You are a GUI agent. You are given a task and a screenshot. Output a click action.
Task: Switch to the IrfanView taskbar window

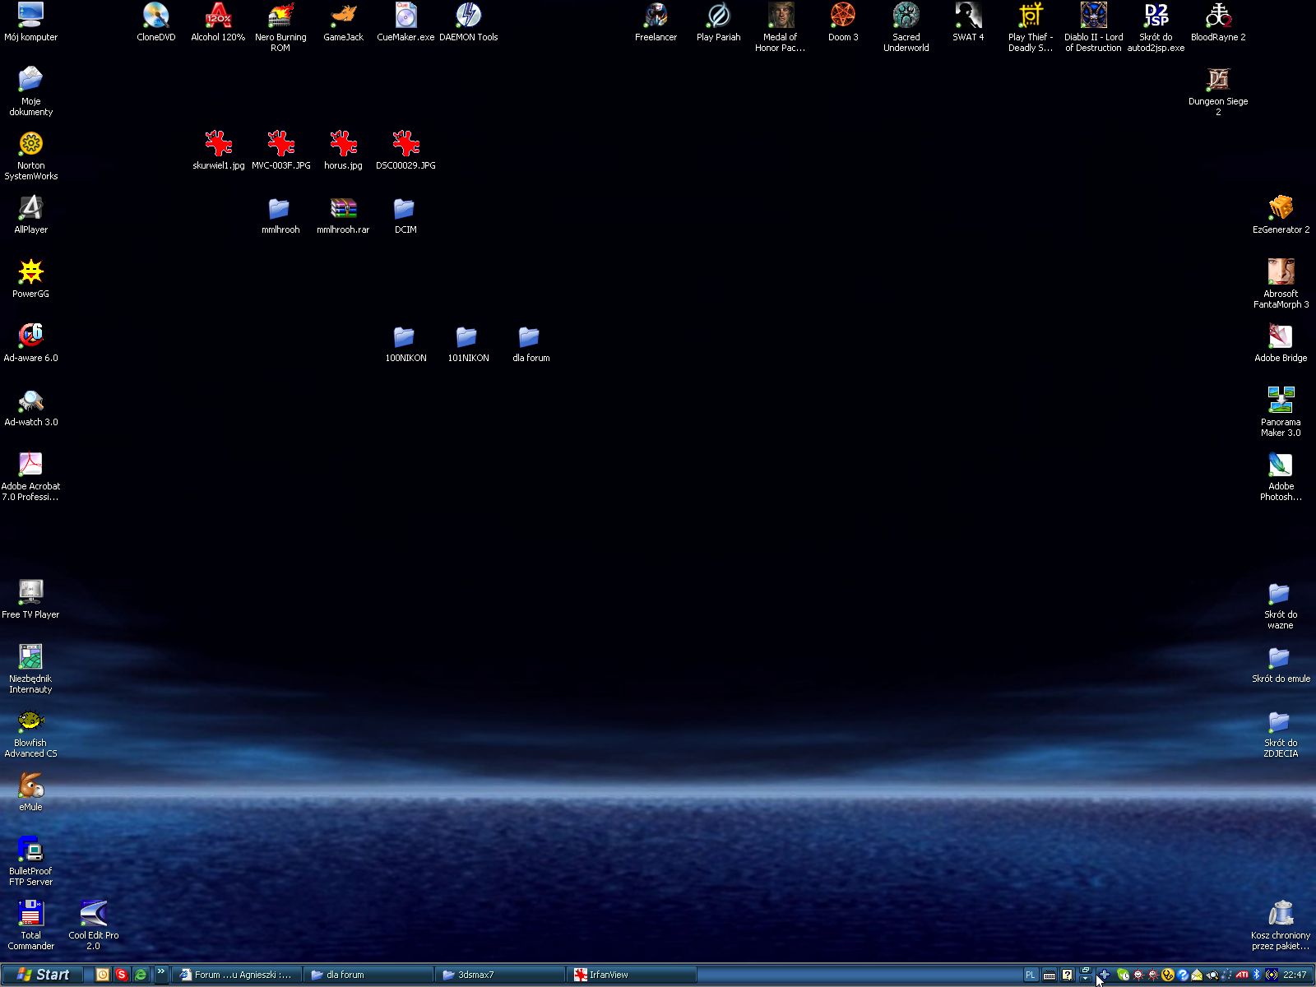coord(630,975)
